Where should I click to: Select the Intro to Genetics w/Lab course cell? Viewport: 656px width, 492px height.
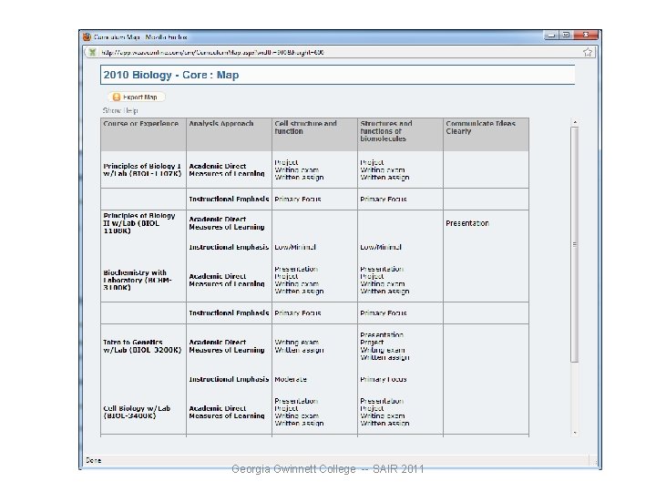click(x=142, y=346)
